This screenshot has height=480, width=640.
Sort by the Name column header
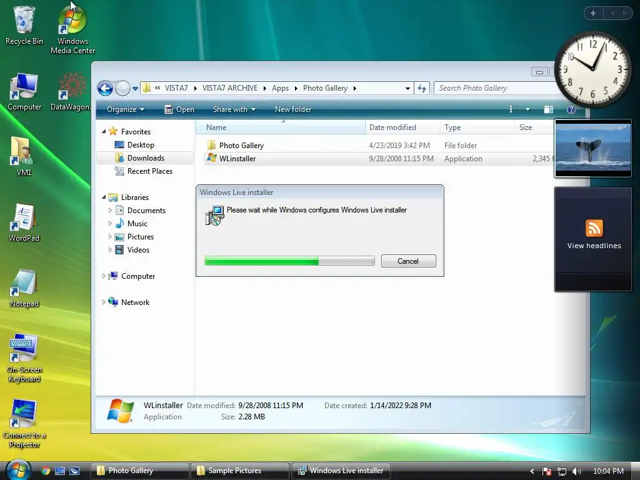(x=281, y=127)
